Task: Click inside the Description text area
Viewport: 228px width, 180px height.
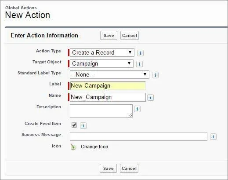Action: coord(101,111)
